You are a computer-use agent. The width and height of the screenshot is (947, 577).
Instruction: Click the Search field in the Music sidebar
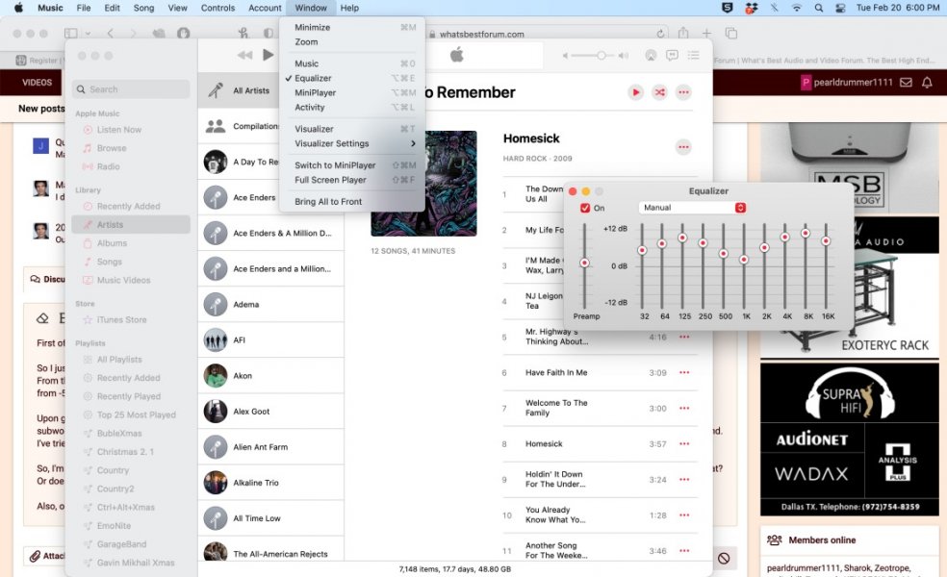130,88
